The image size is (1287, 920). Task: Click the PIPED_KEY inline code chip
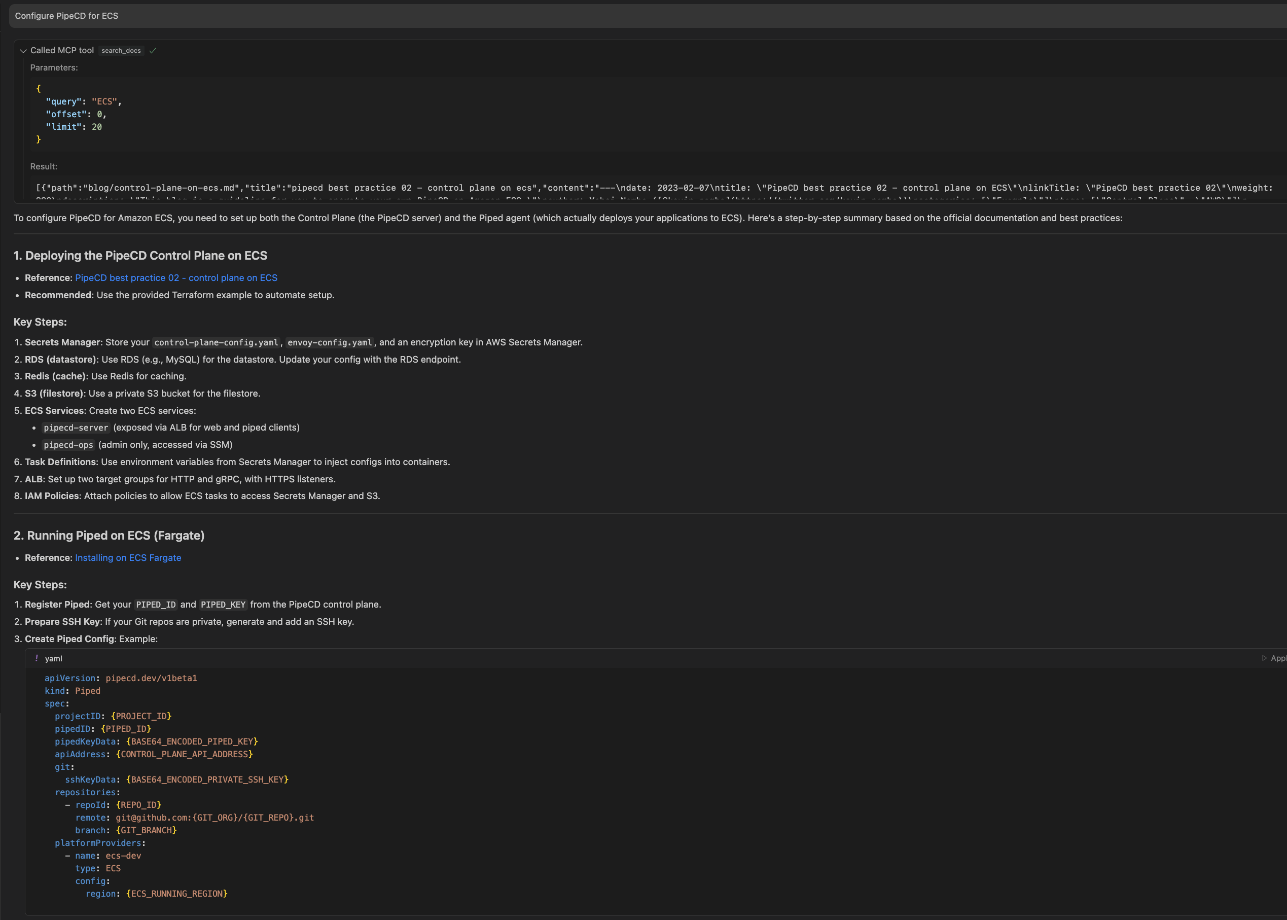point(223,605)
